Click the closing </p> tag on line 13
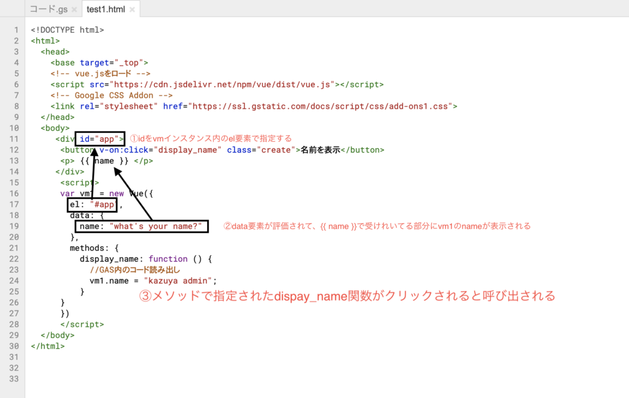 [144, 161]
